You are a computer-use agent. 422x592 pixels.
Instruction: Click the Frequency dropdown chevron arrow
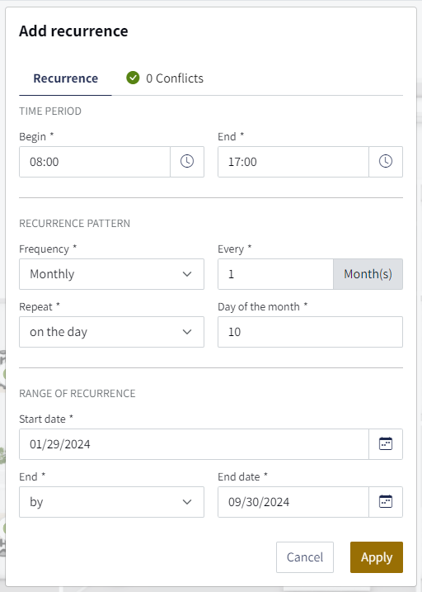click(187, 274)
